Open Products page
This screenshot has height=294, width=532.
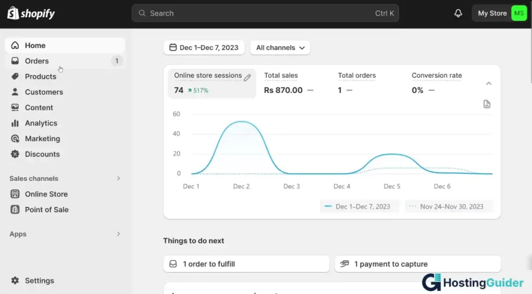(x=65, y=77)
